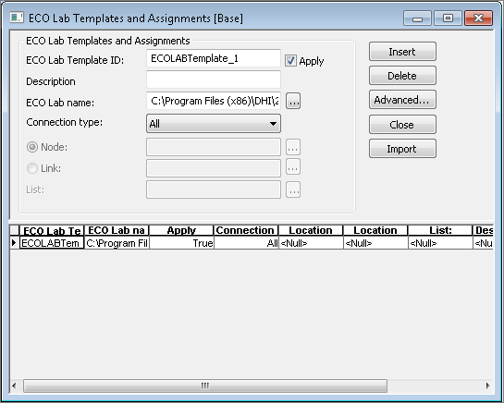
Task: Click the Insert button
Action: 402,52
